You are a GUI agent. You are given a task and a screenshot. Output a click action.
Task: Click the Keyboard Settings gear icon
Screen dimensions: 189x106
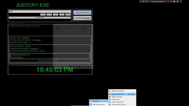click(x=110, y=91)
